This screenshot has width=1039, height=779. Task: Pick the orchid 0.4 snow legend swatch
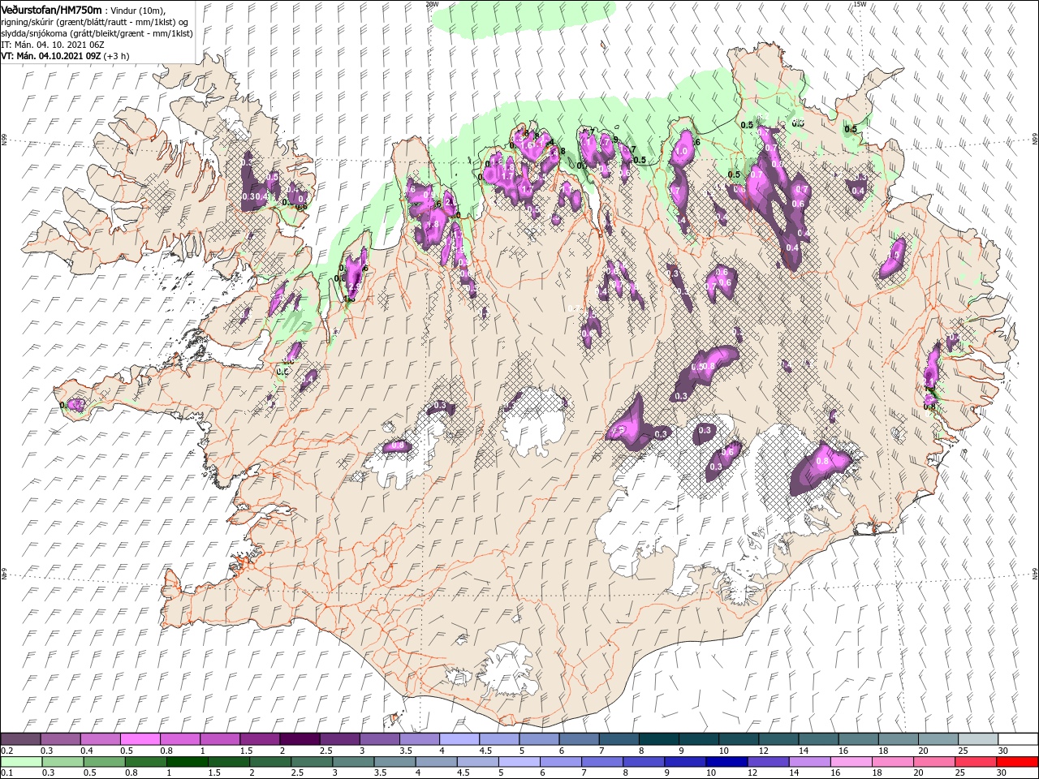100,738
